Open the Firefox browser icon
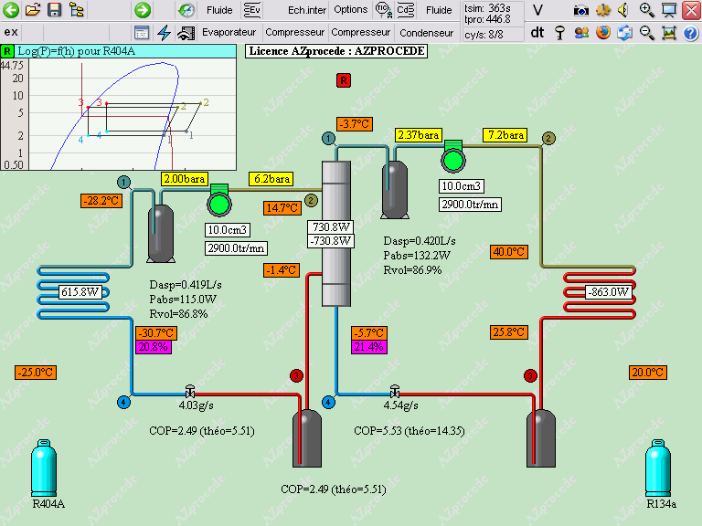702x526 pixels. [x=603, y=32]
